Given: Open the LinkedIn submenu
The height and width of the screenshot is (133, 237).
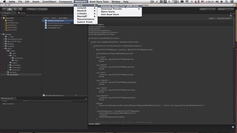Looking at the screenshot, I should coord(86,14).
